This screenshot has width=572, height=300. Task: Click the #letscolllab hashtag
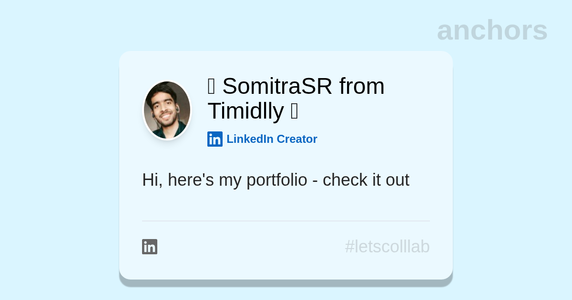pyautogui.click(x=387, y=247)
